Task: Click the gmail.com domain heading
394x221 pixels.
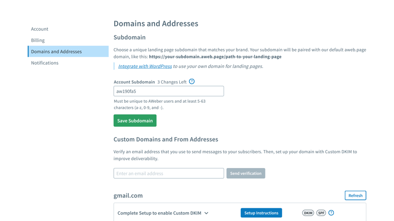Action: pos(128,195)
